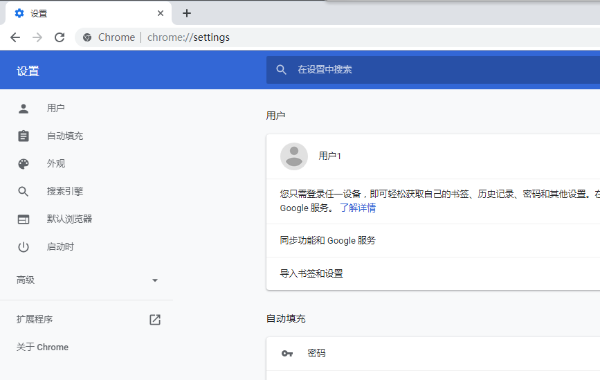Close the 设置 tab
Screen dimensions: 600x380
tap(161, 13)
